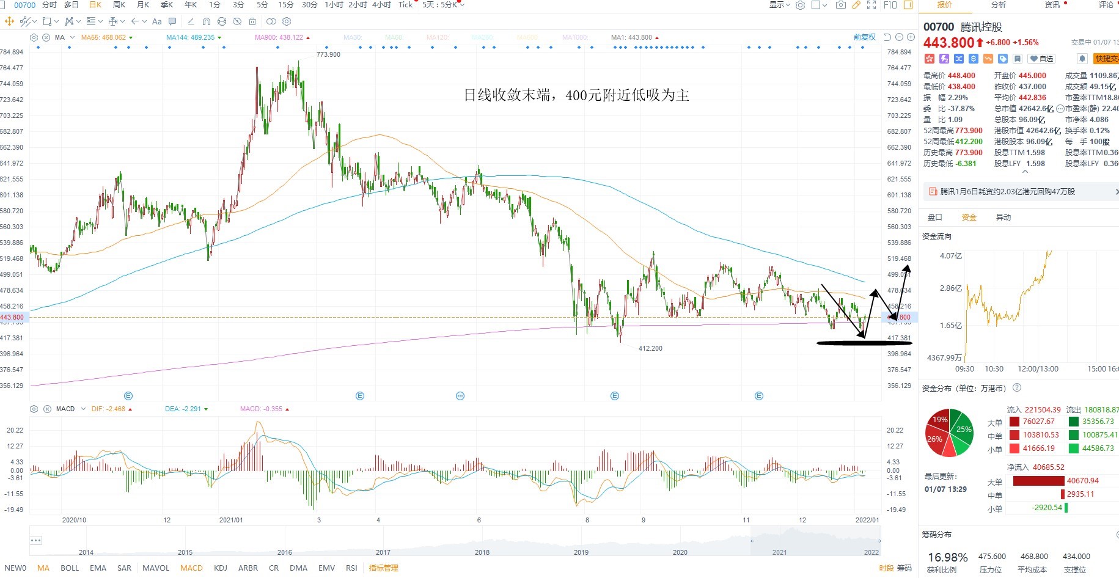Take a chart screenshot with camera icon
This screenshot has width=1119, height=578.
coord(841,5)
